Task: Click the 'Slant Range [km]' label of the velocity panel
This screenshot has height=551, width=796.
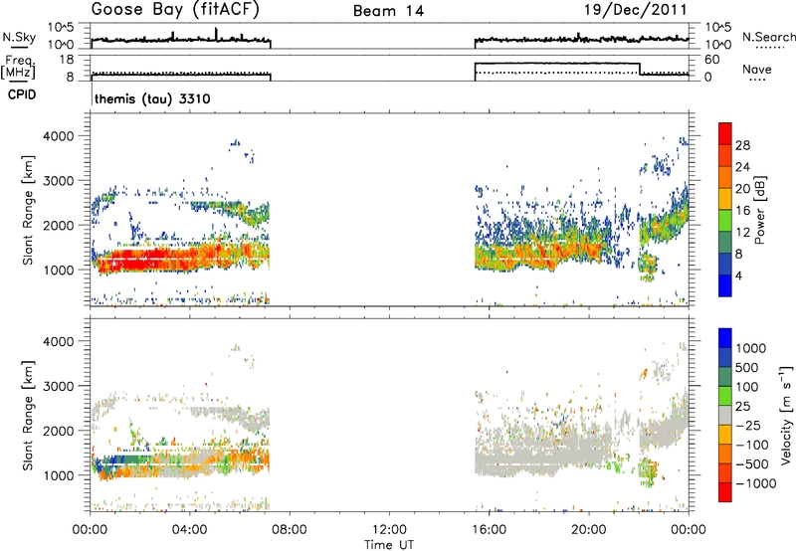Action: click(x=28, y=415)
